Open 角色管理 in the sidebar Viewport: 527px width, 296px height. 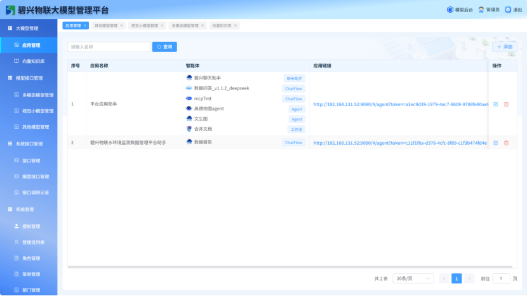29,259
